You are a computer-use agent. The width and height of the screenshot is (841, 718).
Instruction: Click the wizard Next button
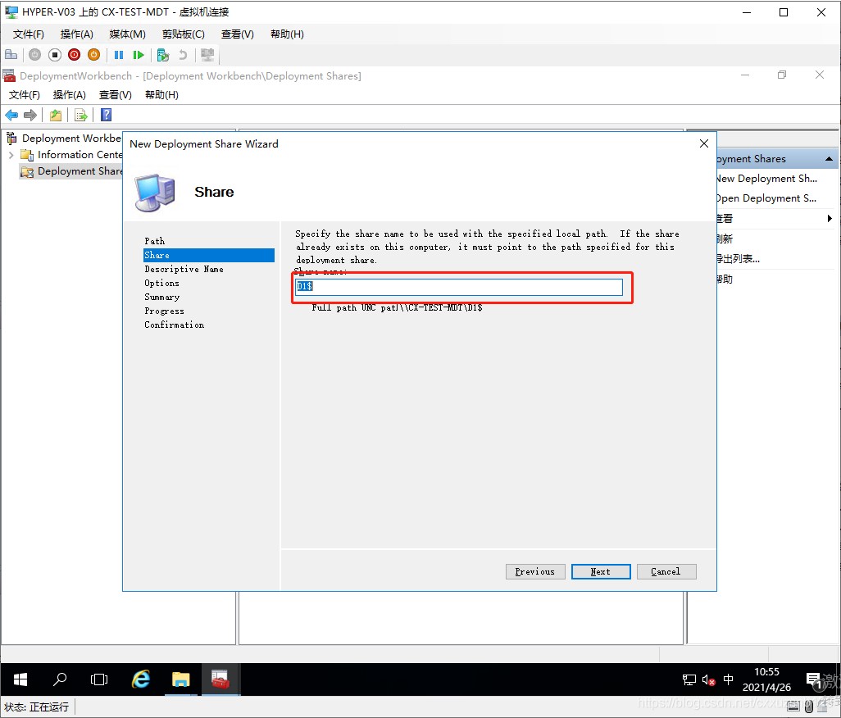coord(601,571)
